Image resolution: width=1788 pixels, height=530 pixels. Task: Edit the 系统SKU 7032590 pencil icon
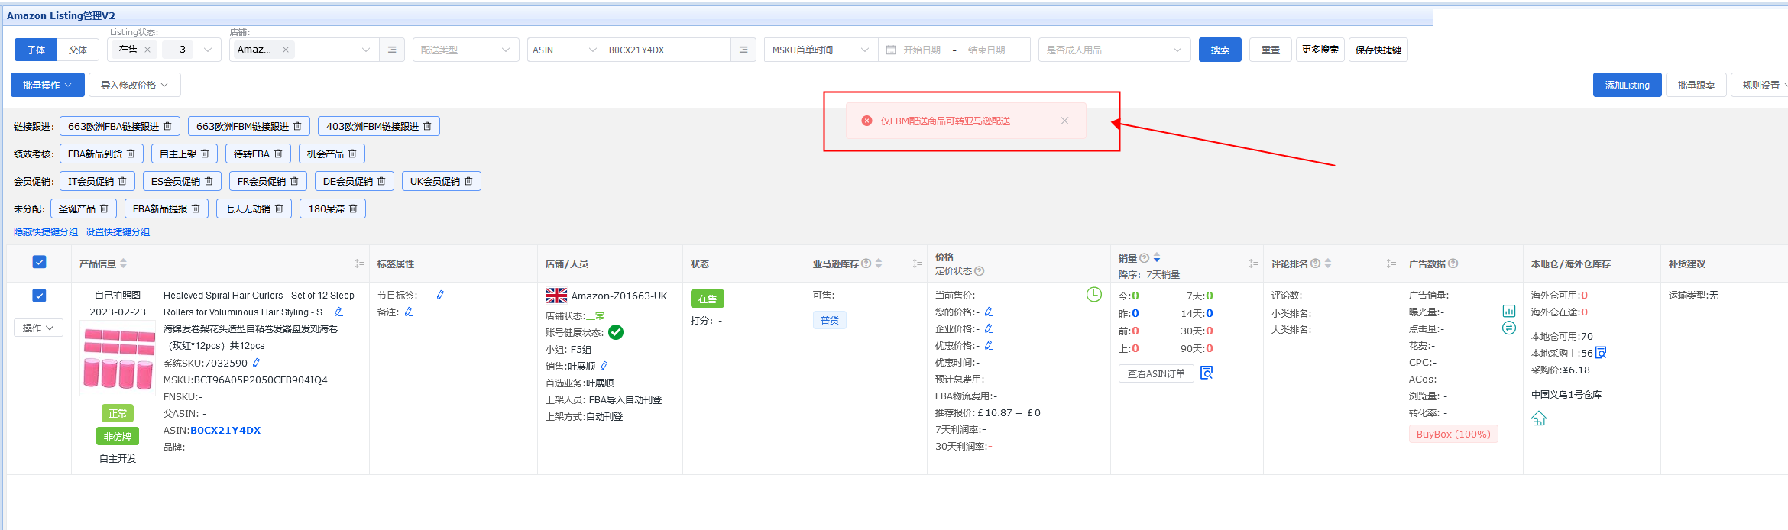click(258, 363)
